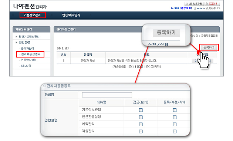
Task: Open the 기본정보관리 top menu
Action: (33, 15)
